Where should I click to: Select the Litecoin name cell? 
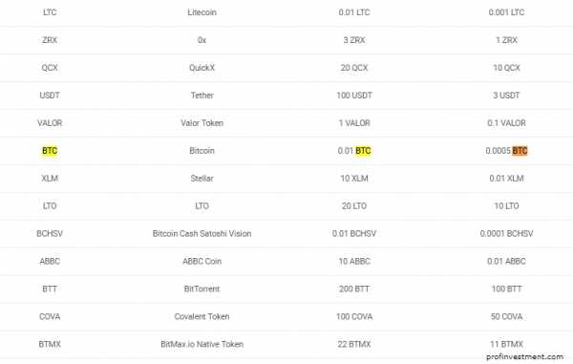click(x=202, y=12)
